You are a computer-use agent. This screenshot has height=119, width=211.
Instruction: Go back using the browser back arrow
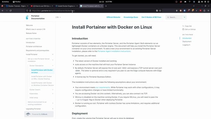[x=3, y=11]
